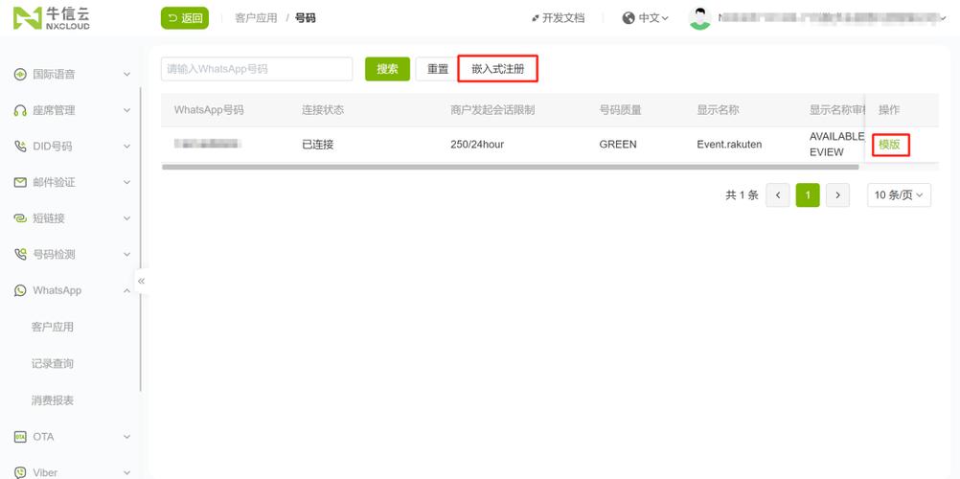This screenshot has width=960, height=479.
Task: Click the 号码检测 phone icon
Action: 20,254
